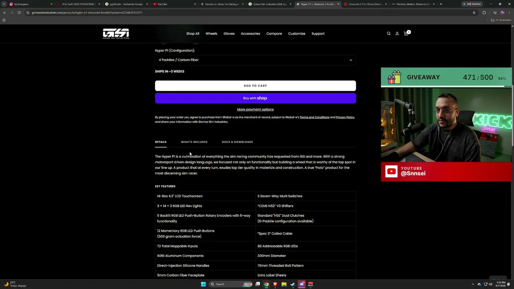Open the Gloves menu
This screenshot has height=289, width=514.
[229, 34]
